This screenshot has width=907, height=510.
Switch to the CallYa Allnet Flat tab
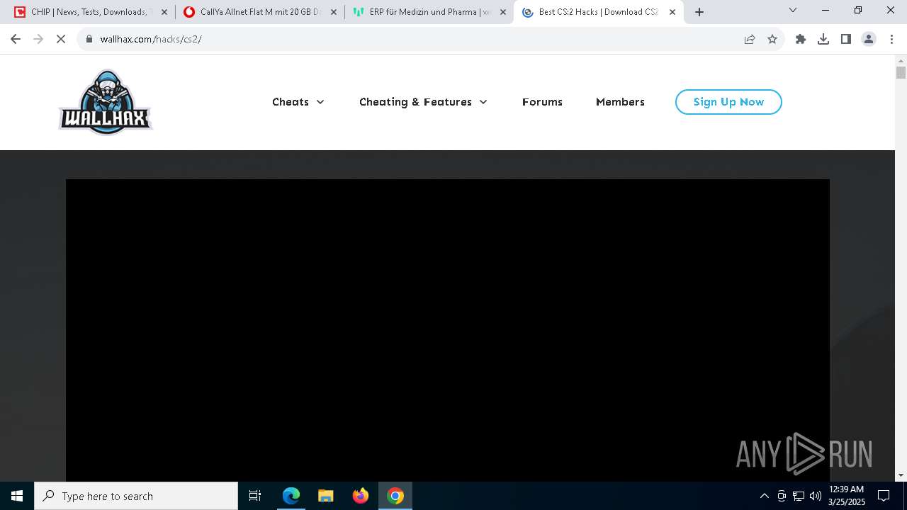point(260,12)
